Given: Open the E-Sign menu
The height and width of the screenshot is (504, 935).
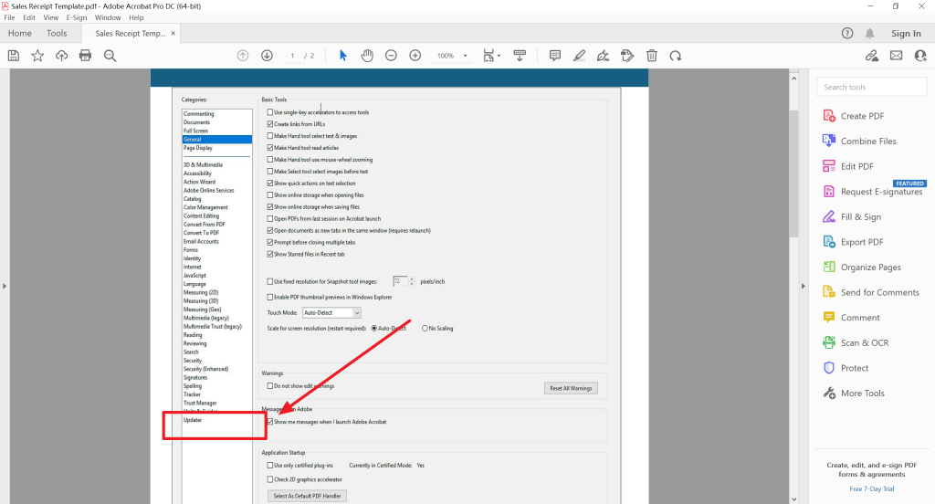Looking at the screenshot, I should (x=77, y=18).
